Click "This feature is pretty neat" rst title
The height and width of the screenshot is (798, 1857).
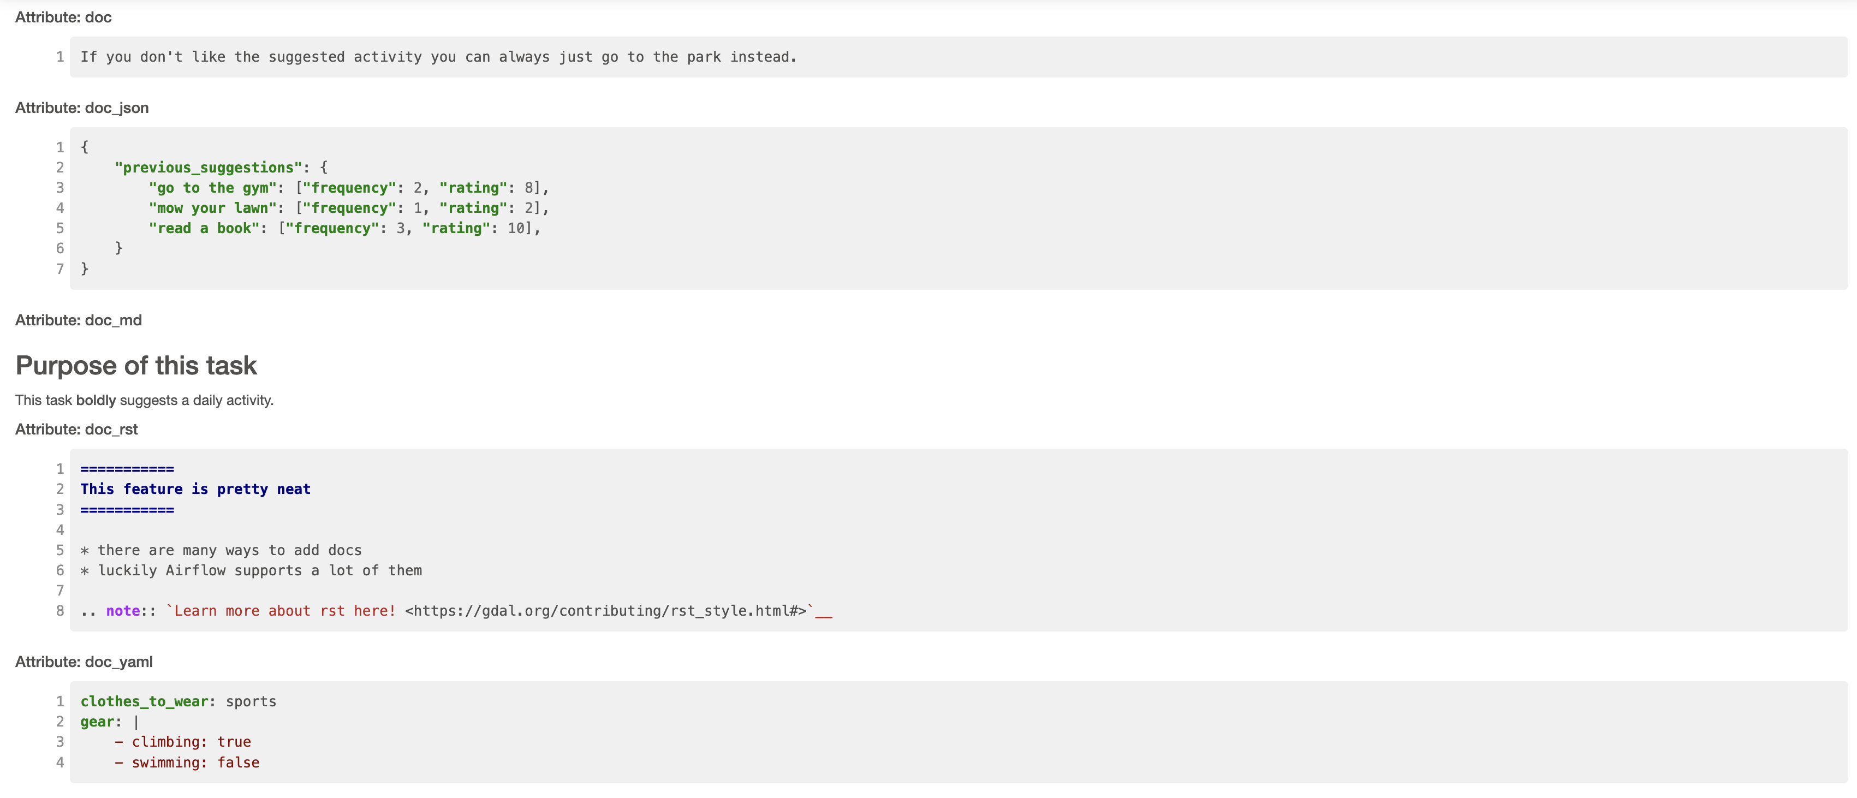[195, 490]
